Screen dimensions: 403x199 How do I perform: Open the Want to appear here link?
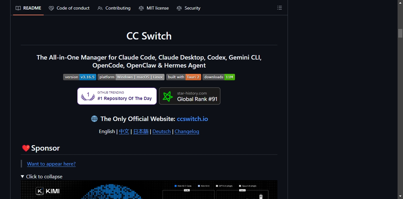coord(51,164)
